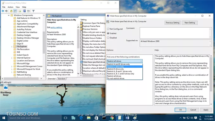Click the volume icon in system tray
Screen dimensions: 215x121
click(x=192, y=118)
